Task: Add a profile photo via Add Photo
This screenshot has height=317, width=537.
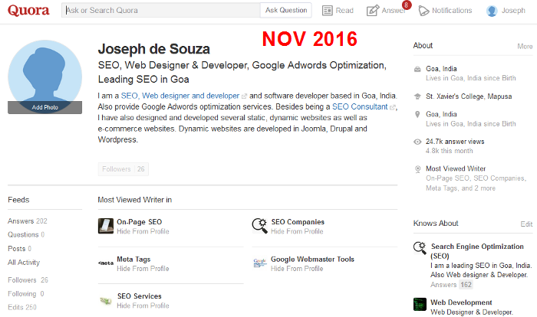Action: tap(44, 107)
